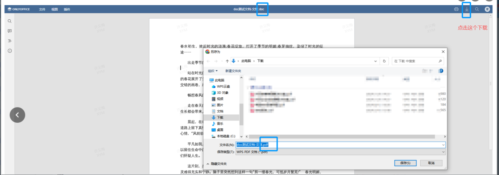Screen dimensions: 499x175
Task: Click the document scrollbar up arrow
Action: (490, 15)
